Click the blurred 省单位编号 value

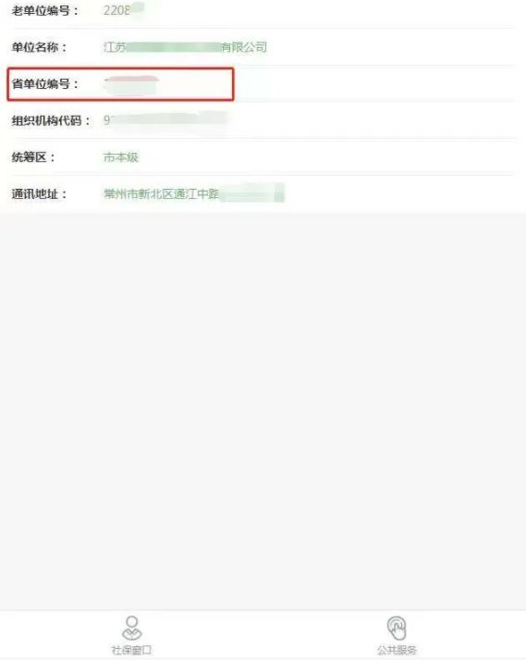coord(131,85)
